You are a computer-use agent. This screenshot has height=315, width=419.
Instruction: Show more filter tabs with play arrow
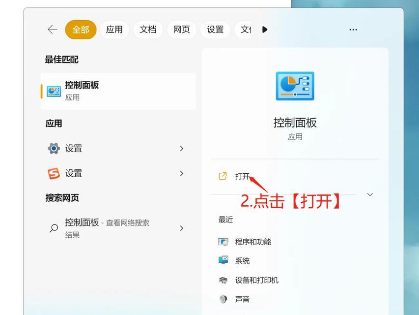265,30
